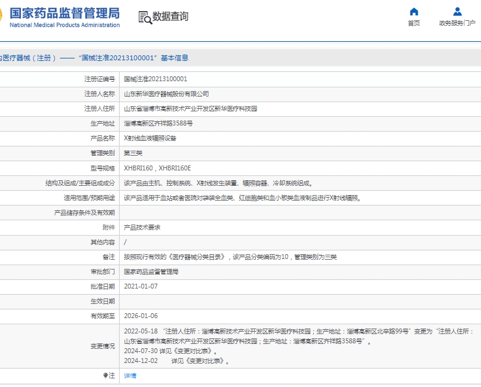Click product name X射线血液辐照设备
The image size is (481, 387).
[150, 138]
